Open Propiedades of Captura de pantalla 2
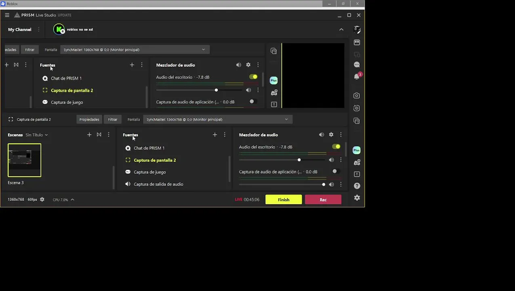Screen dimensions: 515x291 click(89, 119)
